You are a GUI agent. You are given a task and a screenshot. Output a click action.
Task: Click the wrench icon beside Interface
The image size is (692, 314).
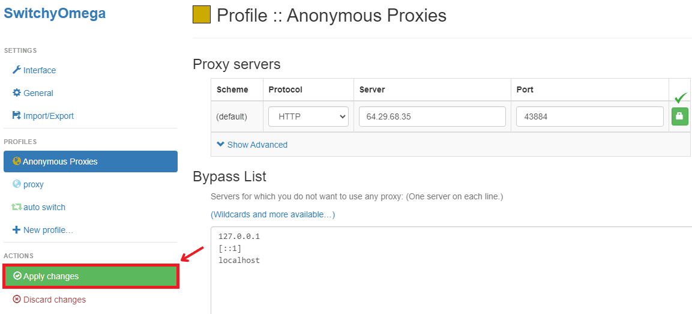[17, 70]
